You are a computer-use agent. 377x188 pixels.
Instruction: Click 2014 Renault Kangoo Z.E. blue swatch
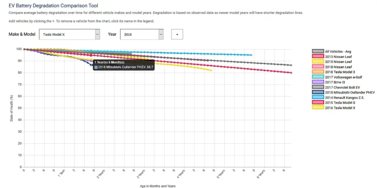coord(318,97)
